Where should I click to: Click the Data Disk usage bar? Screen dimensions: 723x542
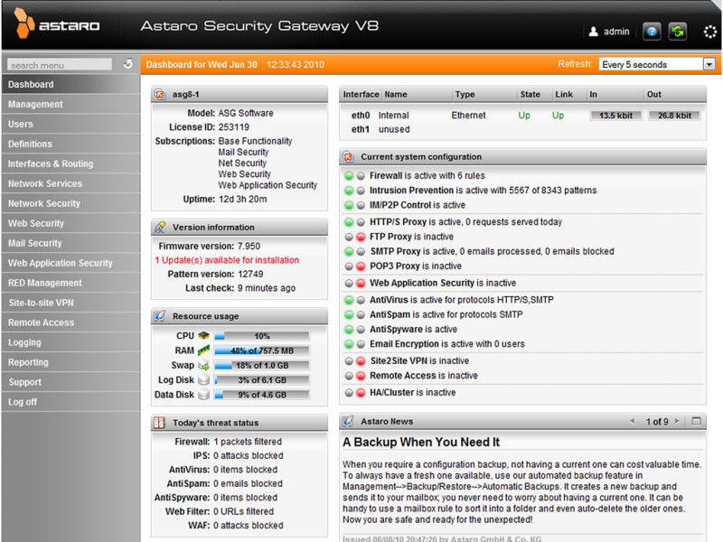(261, 395)
